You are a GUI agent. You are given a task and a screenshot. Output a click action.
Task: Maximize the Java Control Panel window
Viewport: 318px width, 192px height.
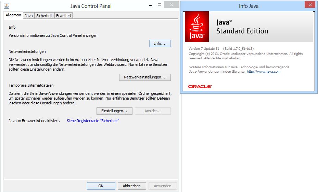coord(160,5)
